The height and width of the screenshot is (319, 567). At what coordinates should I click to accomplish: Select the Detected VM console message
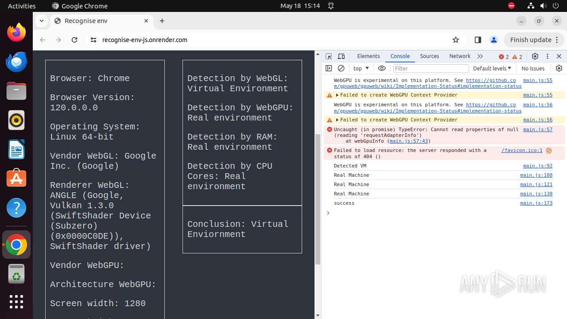coord(350,166)
